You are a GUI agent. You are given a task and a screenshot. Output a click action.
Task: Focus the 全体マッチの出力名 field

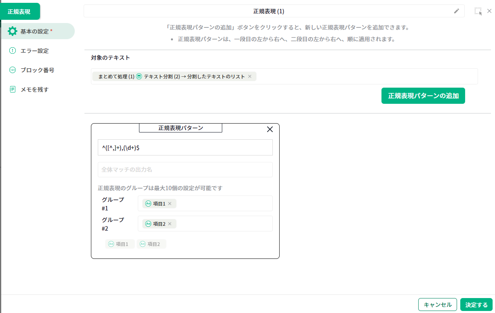pos(185,170)
